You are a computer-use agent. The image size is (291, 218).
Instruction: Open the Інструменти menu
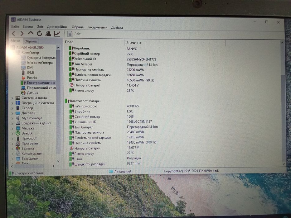(98, 27)
